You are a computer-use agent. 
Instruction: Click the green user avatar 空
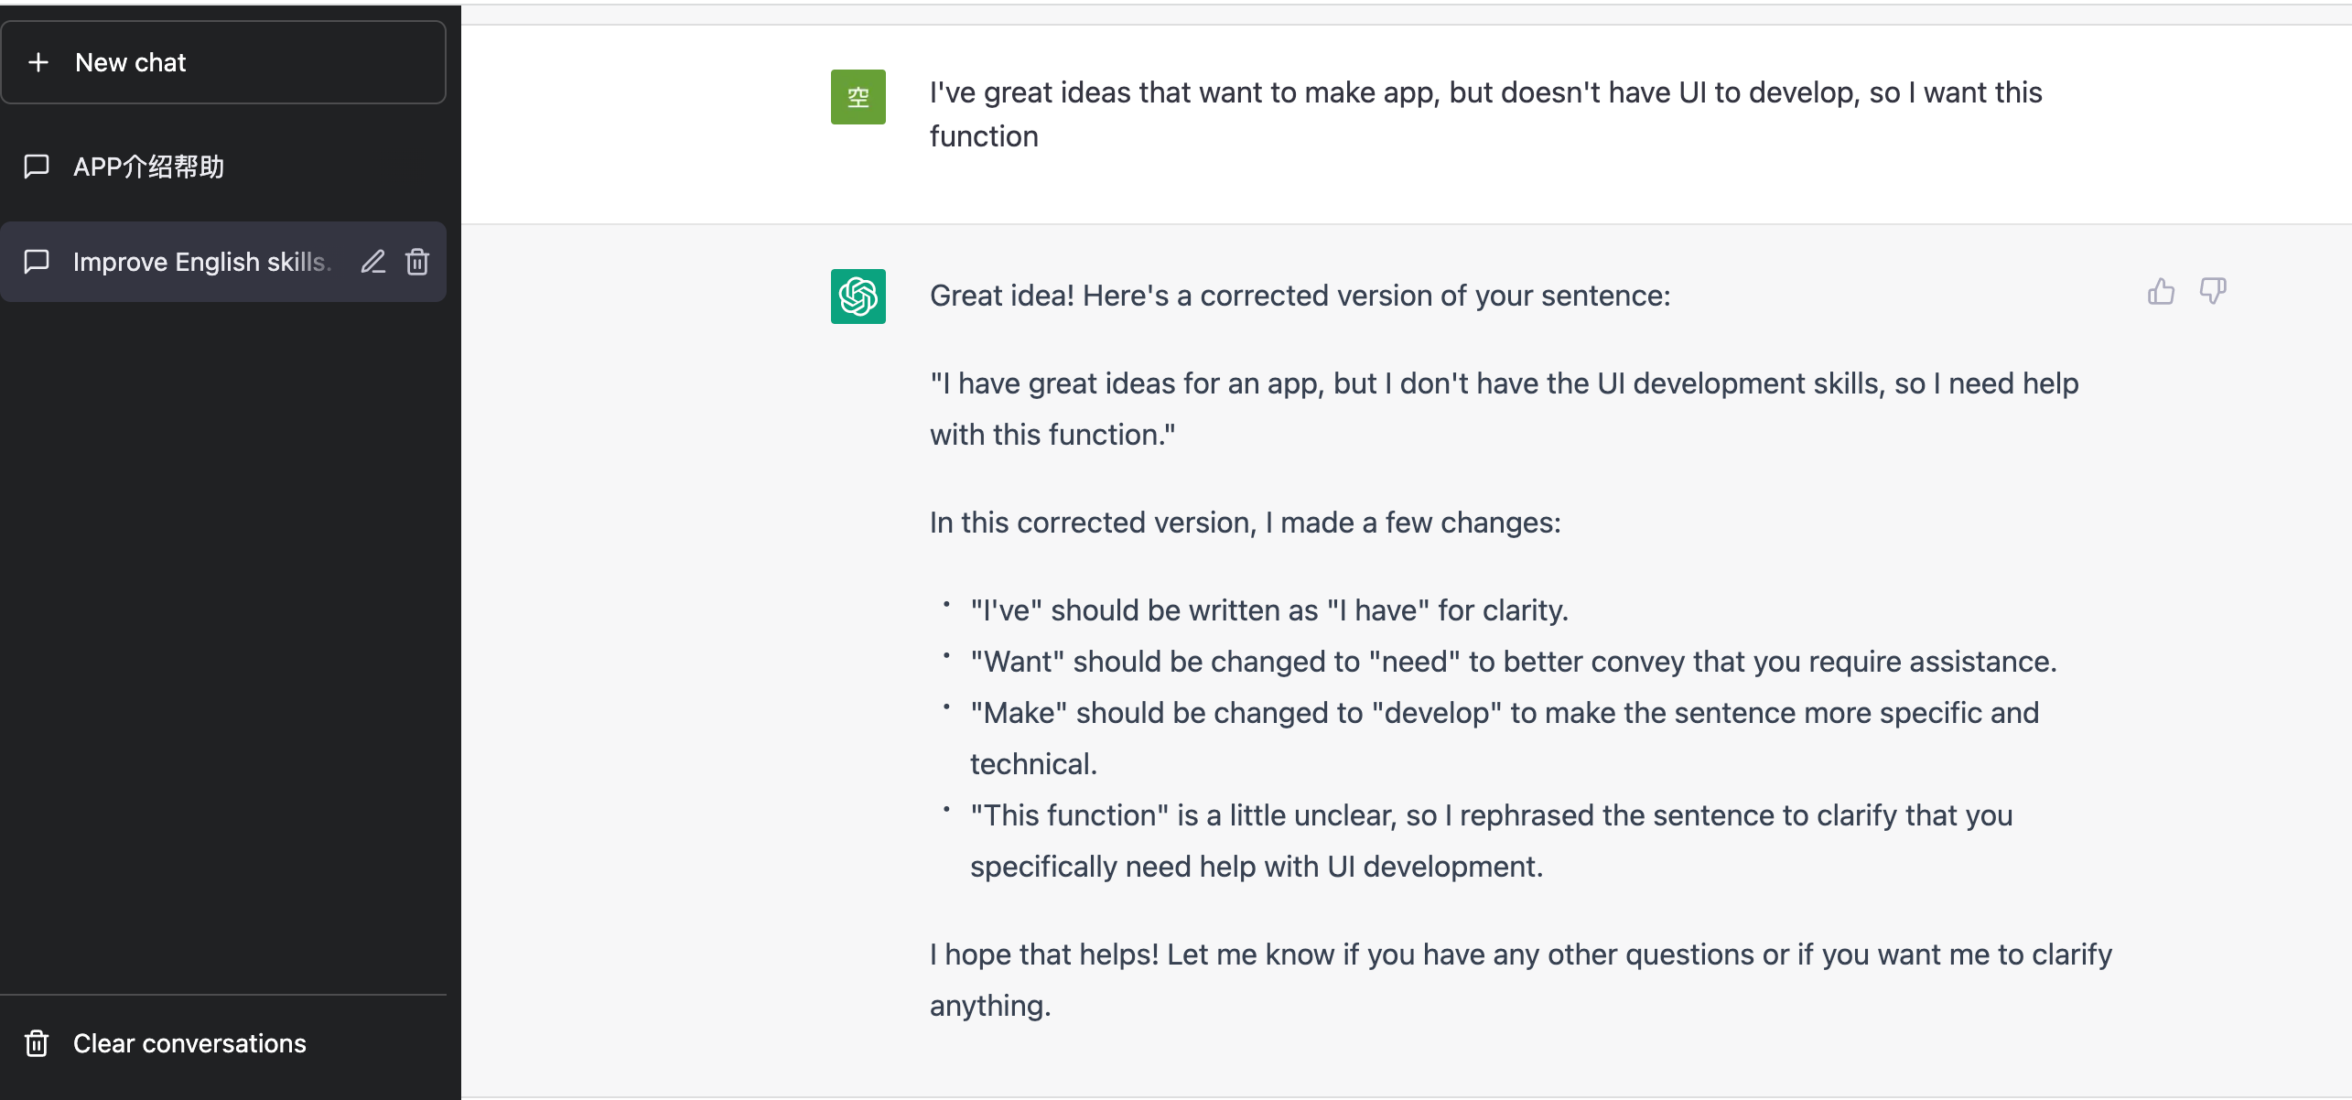pos(858,97)
